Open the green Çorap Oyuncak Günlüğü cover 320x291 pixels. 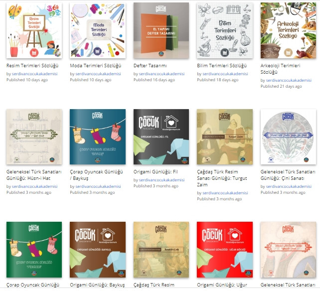pyautogui.click(x=34, y=250)
